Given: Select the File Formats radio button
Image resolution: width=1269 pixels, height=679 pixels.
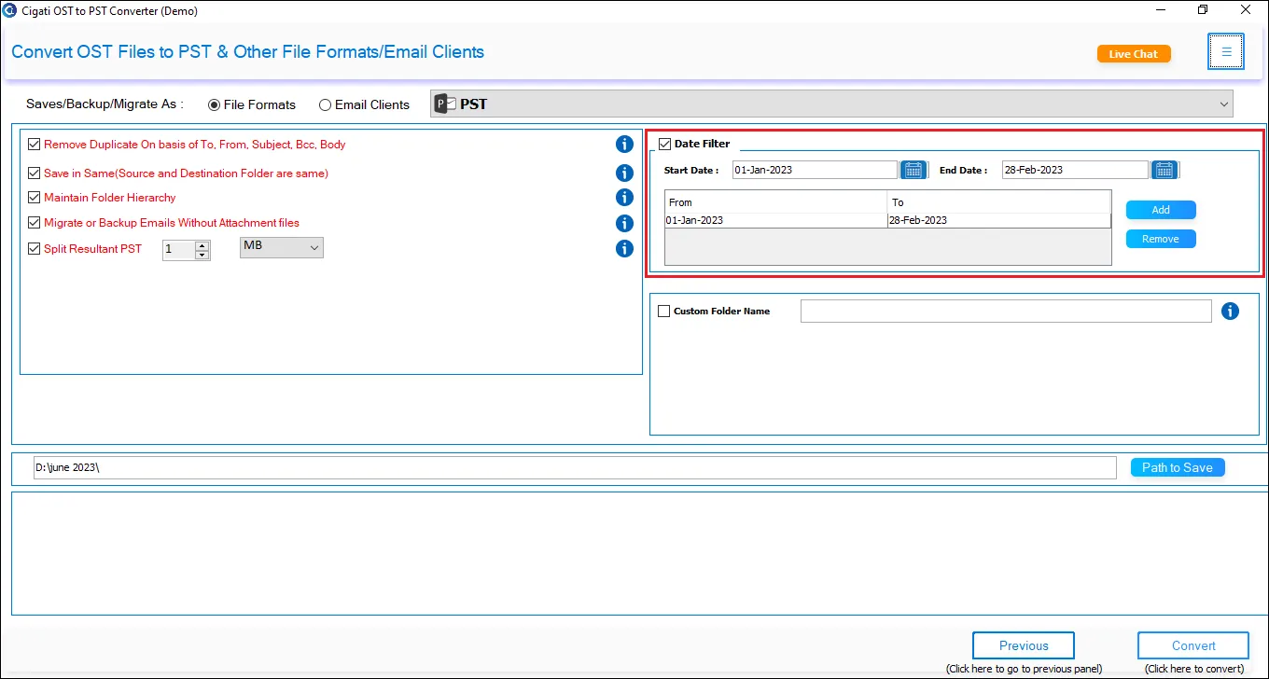Looking at the screenshot, I should click(214, 105).
